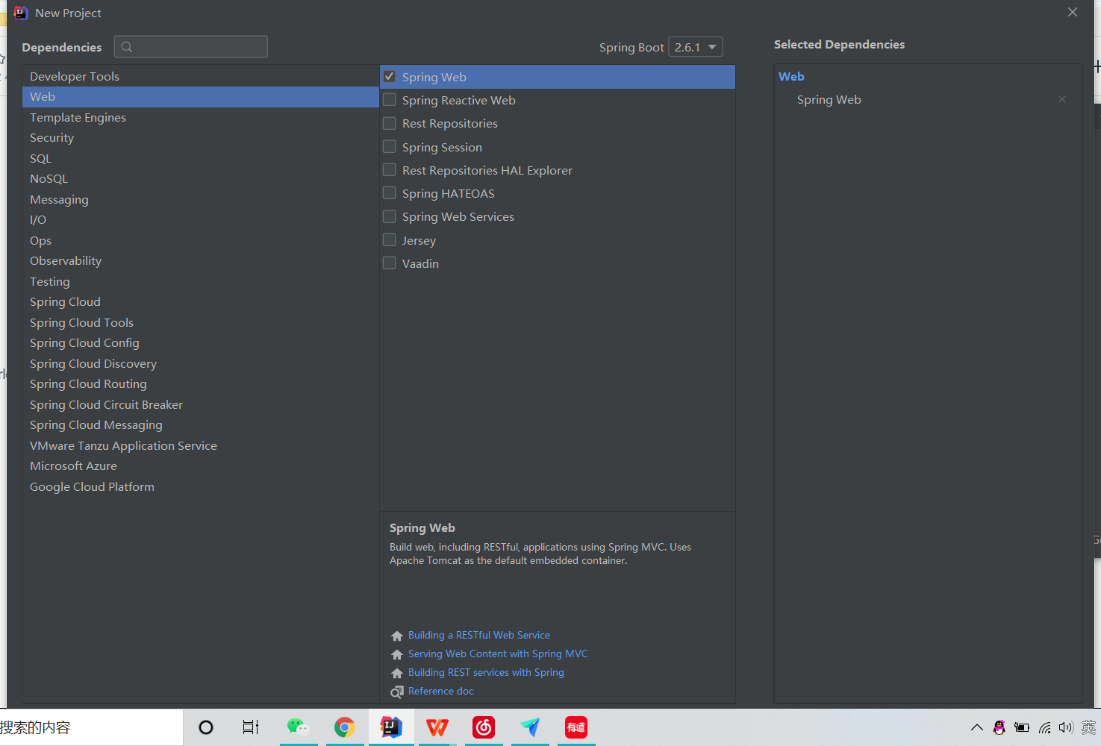Open the Cortana circle in taskbar
The width and height of the screenshot is (1101, 746).
click(206, 727)
